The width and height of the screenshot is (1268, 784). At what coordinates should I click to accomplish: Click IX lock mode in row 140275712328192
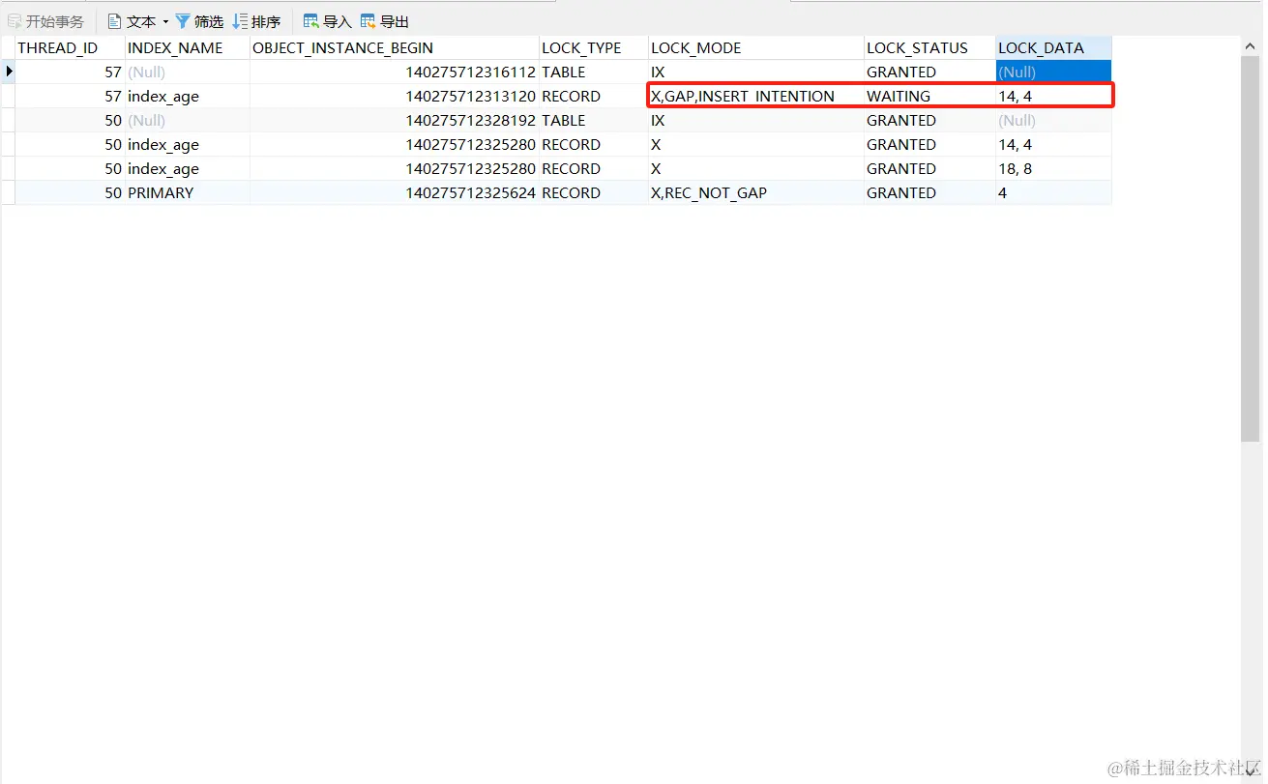click(x=756, y=120)
